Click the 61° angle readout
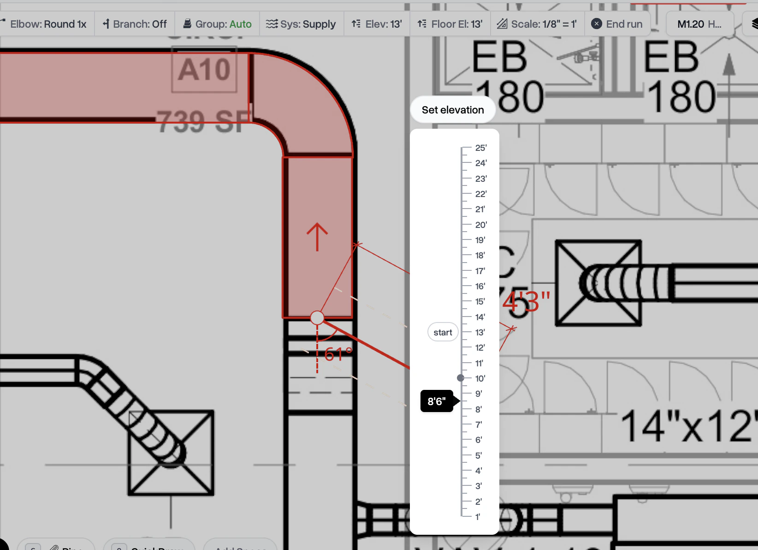Screen dimensions: 758x550 pos(338,354)
